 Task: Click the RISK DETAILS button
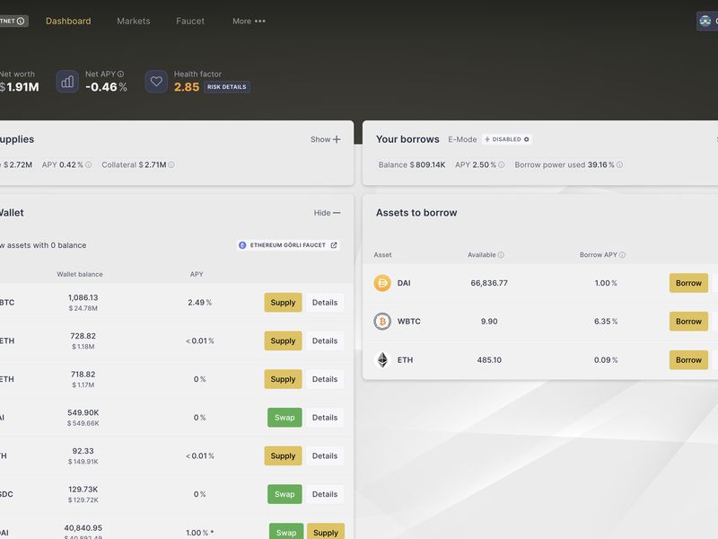point(227,87)
